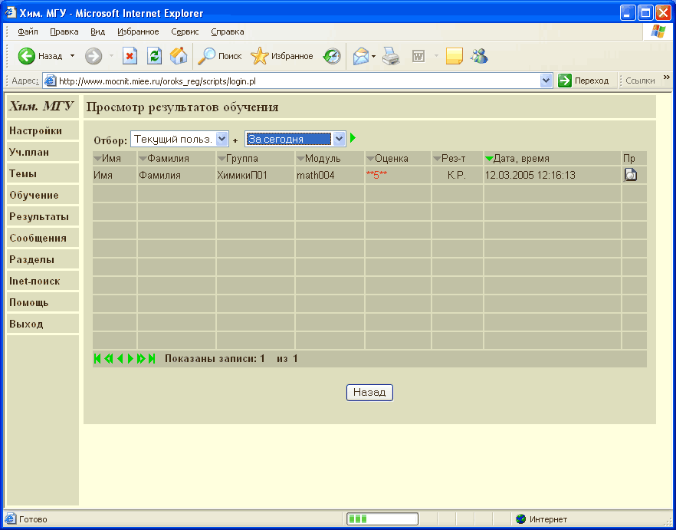Screen dimensions: 676x530
Task: Sort by Имя column header arrow
Action: coord(97,159)
